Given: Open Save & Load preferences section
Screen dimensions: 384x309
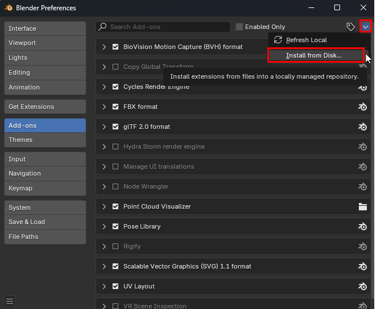Looking at the screenshot, I should pyautogui.click(x=45, y=222).
